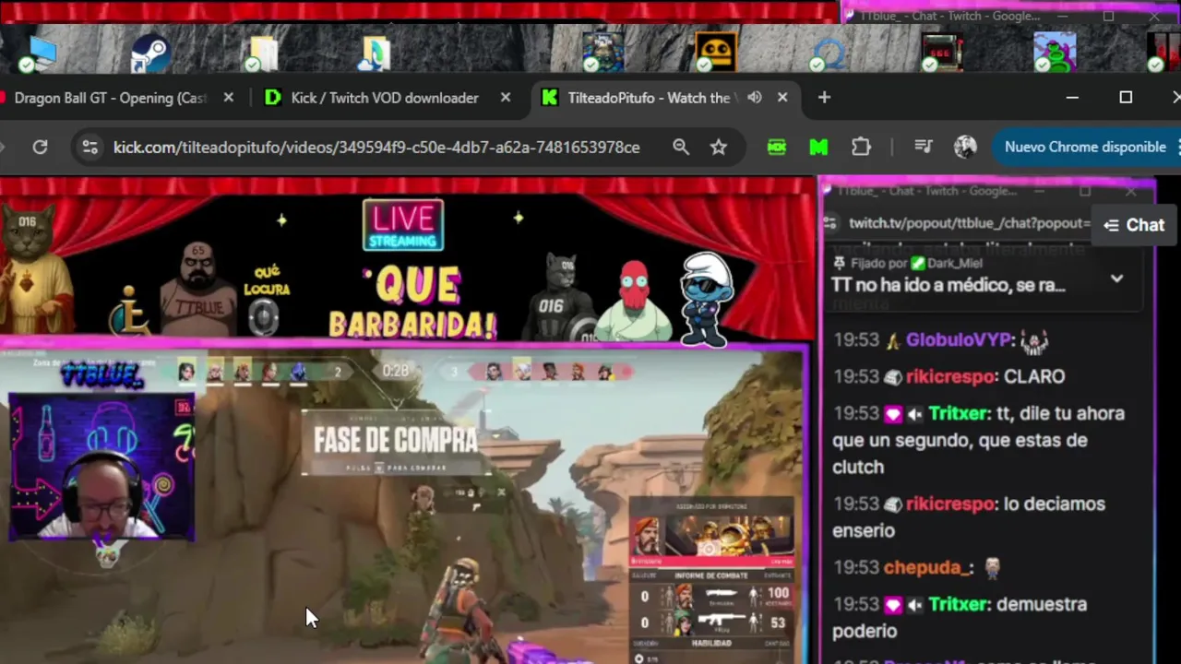Click the streamer webcam overlay thumbnail
This screenshot has height=664, width=1181.
coord(101,468)
